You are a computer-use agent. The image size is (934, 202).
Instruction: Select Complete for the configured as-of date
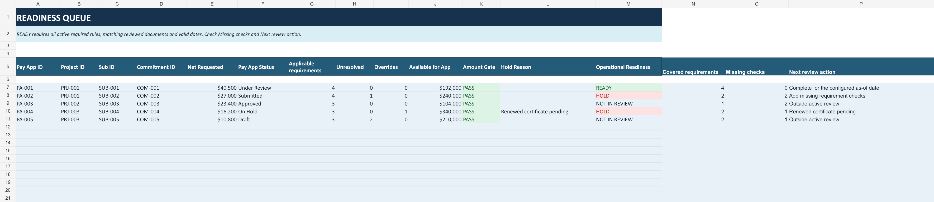861,88
